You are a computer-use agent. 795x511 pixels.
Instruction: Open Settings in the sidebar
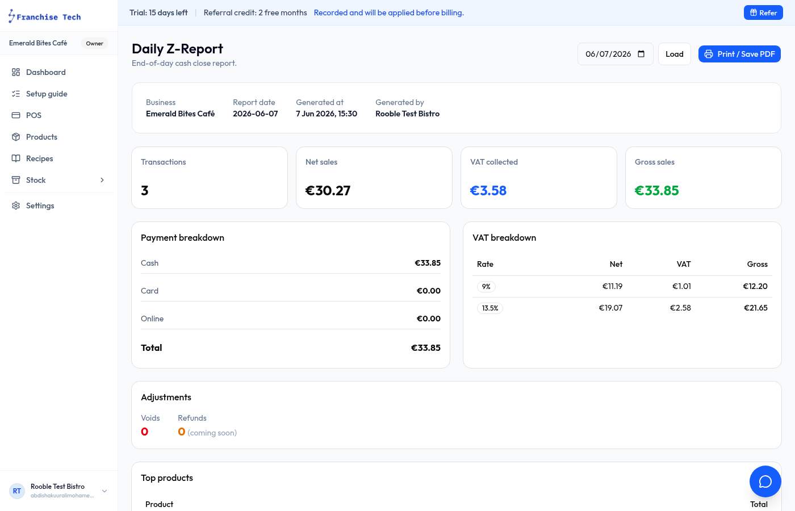[59, 206]
